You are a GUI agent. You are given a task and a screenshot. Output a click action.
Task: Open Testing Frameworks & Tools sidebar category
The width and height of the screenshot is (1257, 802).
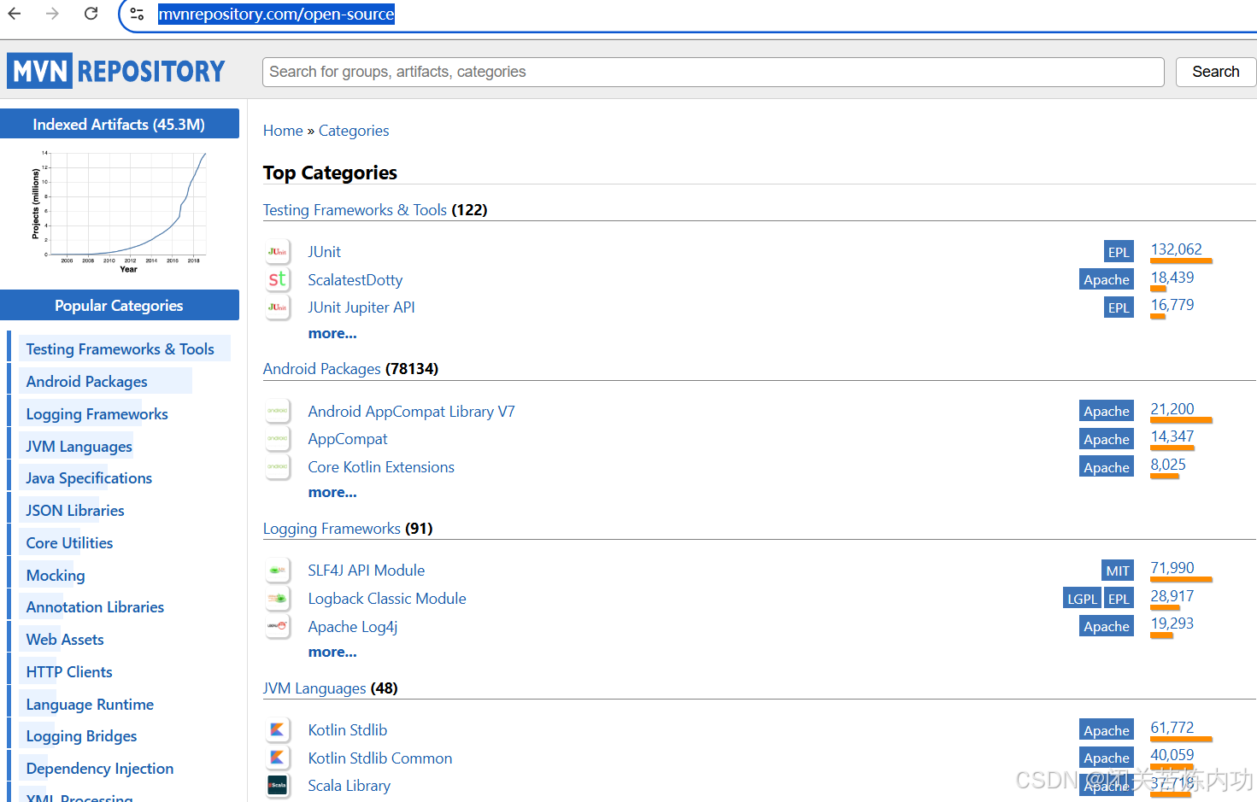(x=120, y=349)
